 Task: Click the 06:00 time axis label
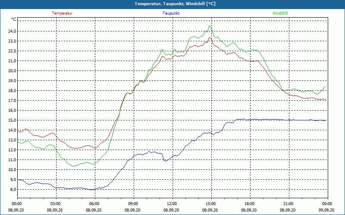click(95, 204)
